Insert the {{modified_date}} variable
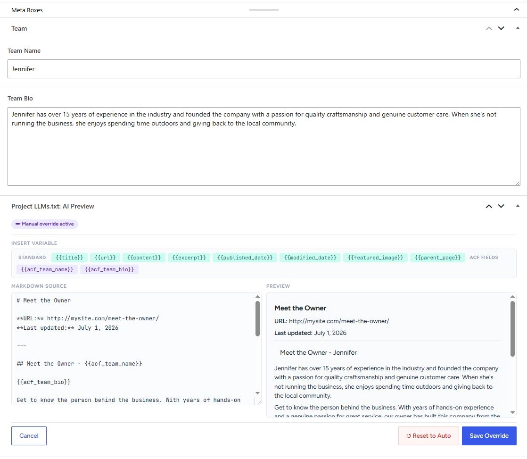Image resolution: width=527 pixels, height=459 pixels. (x=310, y=258)
